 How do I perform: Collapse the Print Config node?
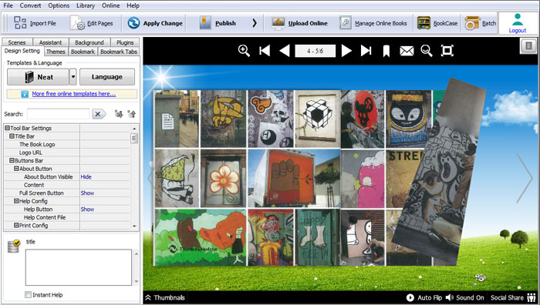click(x=16, y=225)
